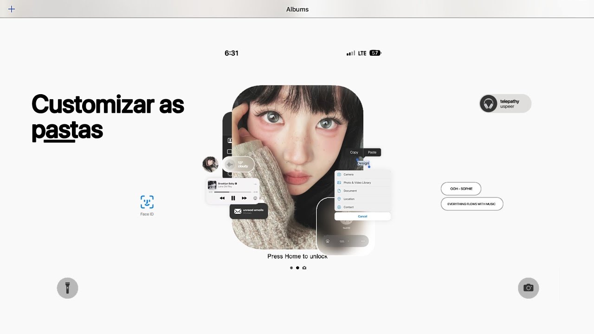
Task: Click the first page indicator dot
Action: point(291,268)
